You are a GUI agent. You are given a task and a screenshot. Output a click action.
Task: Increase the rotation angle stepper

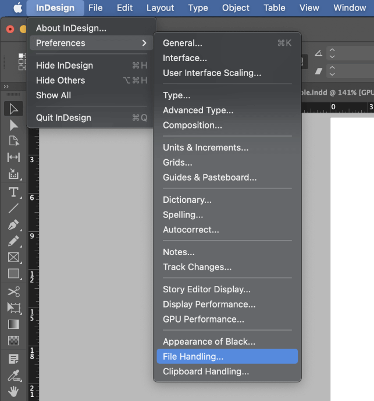pyautogui.click(x=332, y=50)
